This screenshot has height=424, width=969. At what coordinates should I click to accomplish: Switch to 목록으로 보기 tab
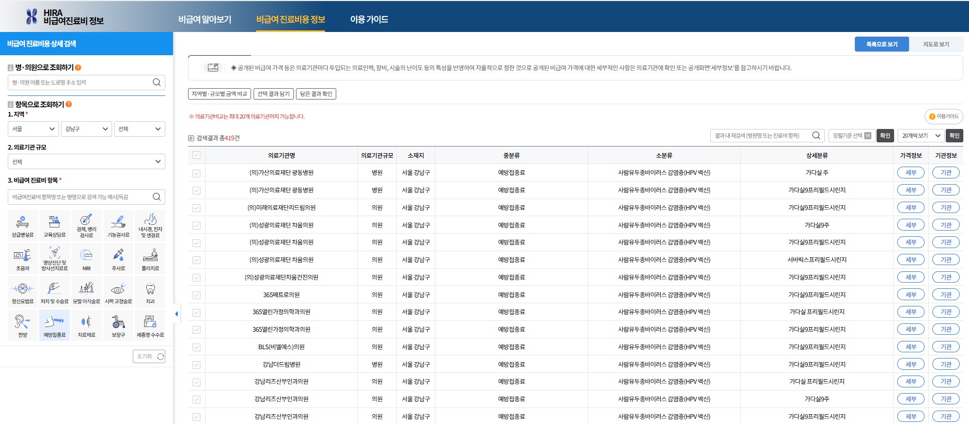click(x=882, y=44)
